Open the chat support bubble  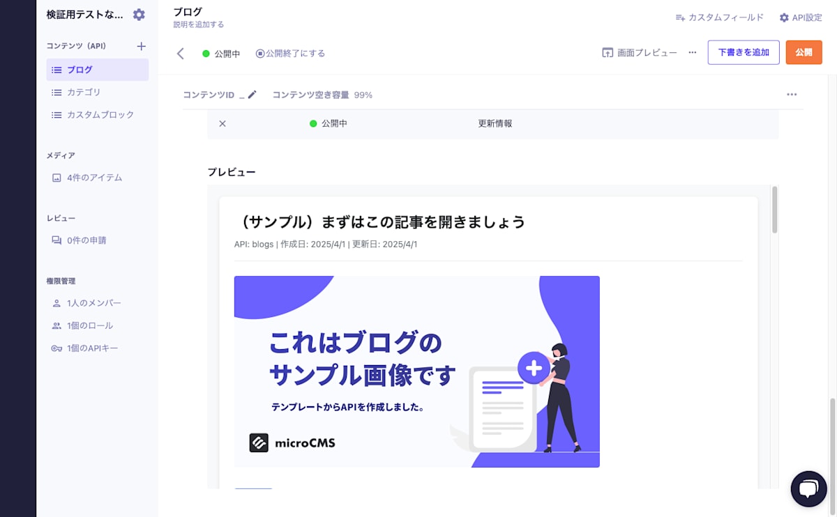808,488
